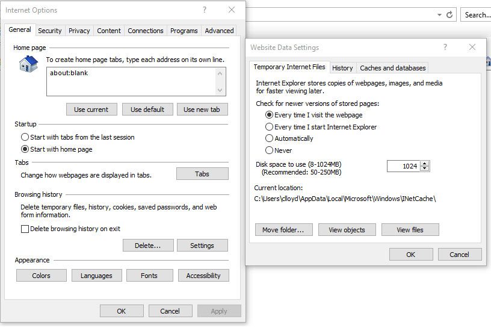Click the browser refresh icon
Image resolution: width=491 pixels, height=328 pixels.
coord(449,14)
